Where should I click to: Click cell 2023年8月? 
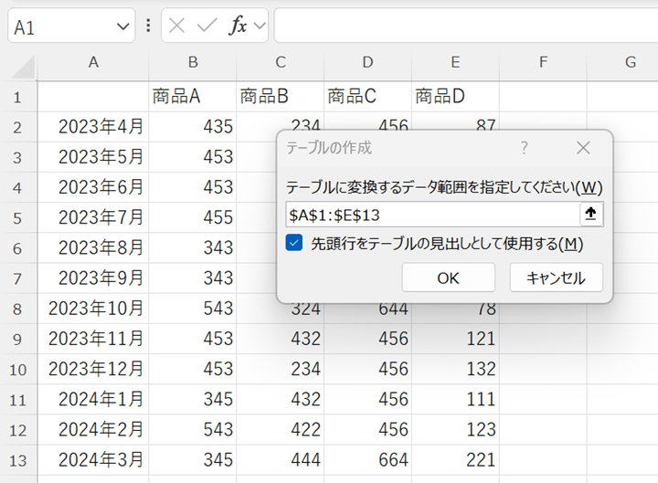[x=93, y=247]
